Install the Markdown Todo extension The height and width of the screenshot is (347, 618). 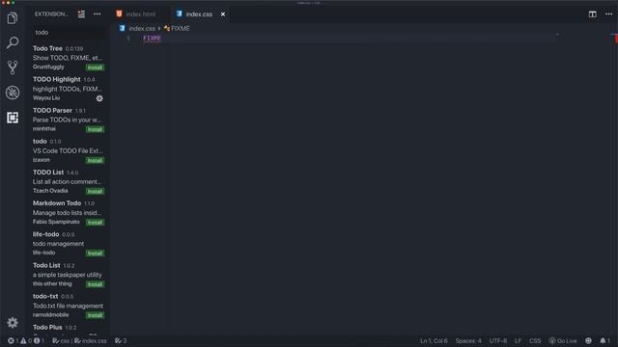point(95,223)
